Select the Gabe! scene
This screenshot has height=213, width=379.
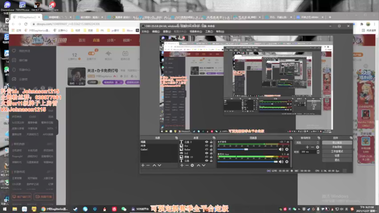pyautogui.click(x=144, y=150)
